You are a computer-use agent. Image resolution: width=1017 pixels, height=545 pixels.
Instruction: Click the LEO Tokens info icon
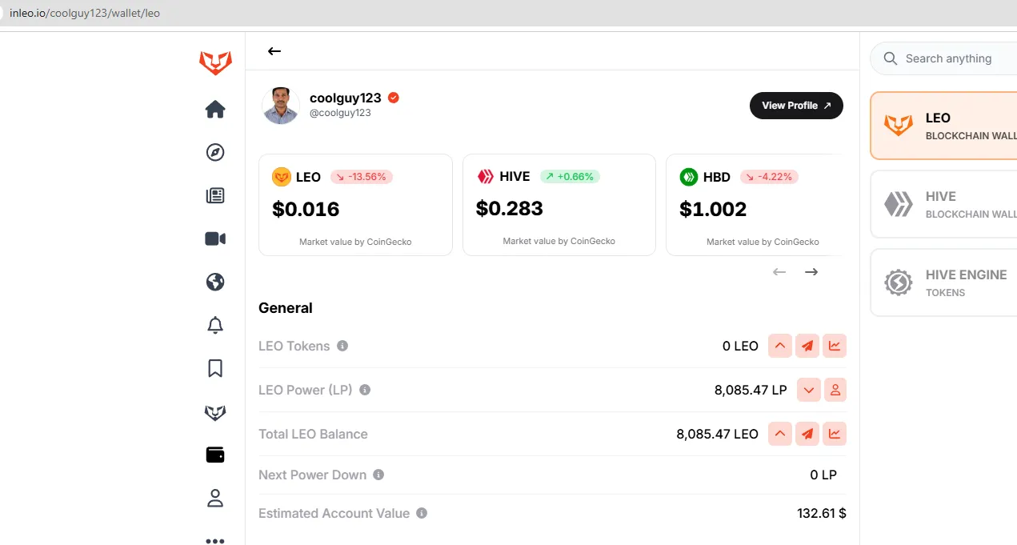(342, 346)
